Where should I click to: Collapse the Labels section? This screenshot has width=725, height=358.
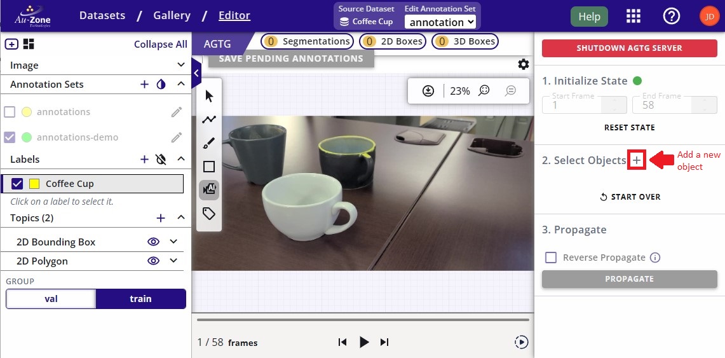coord(181,159)
